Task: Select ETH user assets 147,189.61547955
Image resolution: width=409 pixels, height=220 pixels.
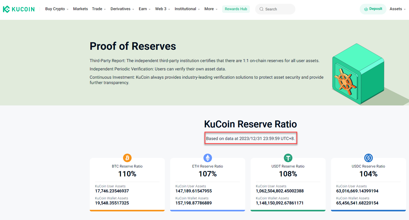Action: (194, 191)
